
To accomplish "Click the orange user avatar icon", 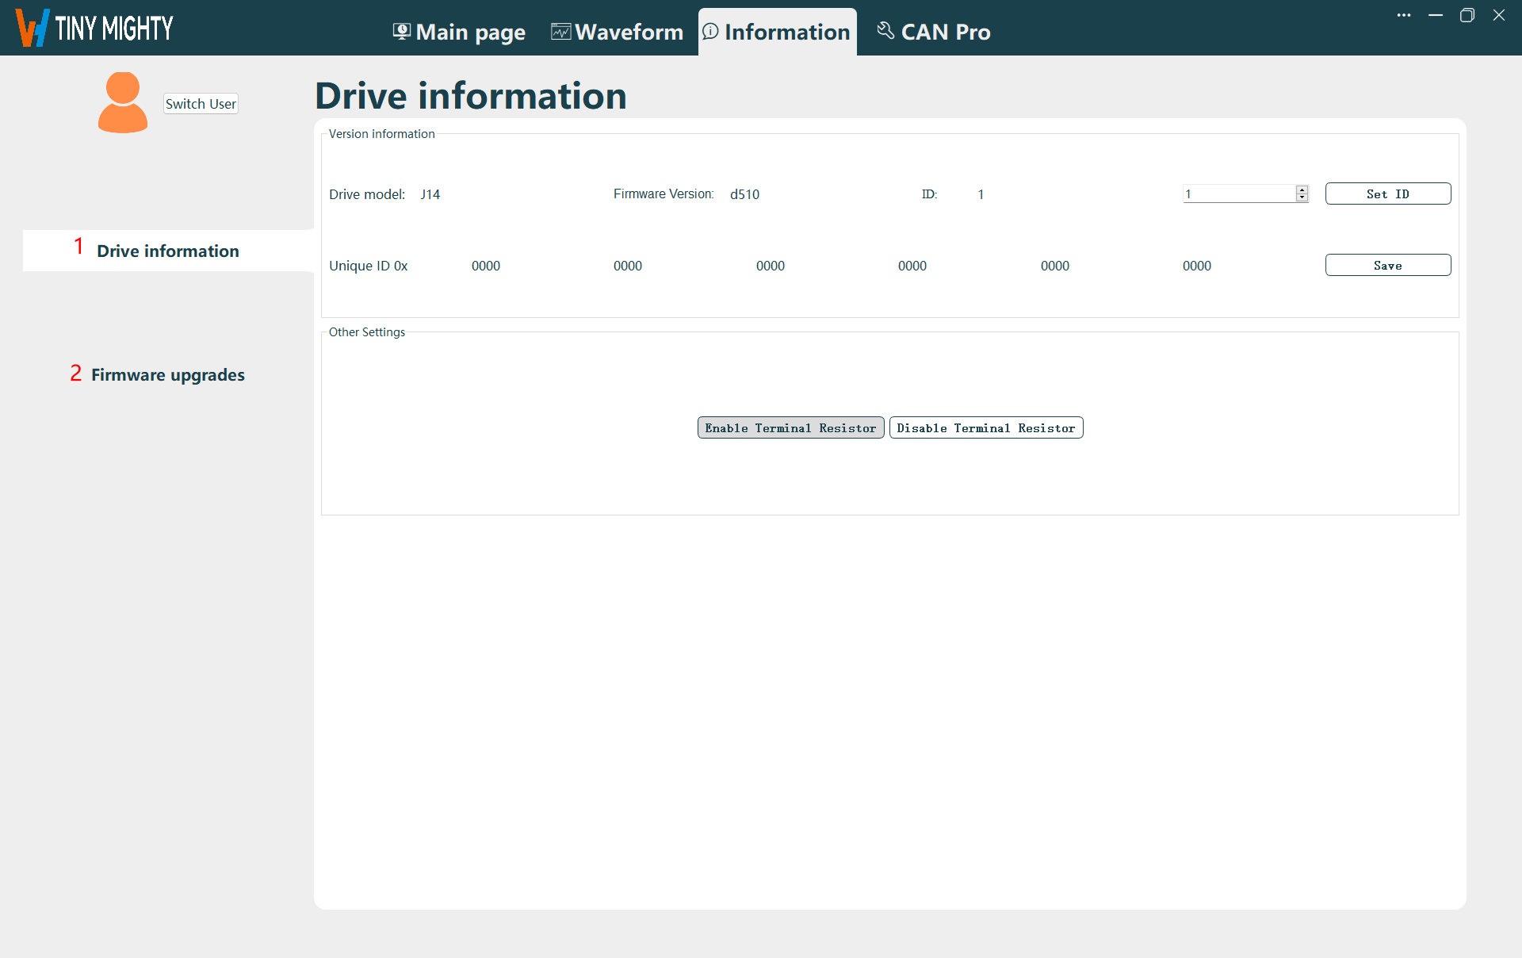I will (x=123, y=102).
